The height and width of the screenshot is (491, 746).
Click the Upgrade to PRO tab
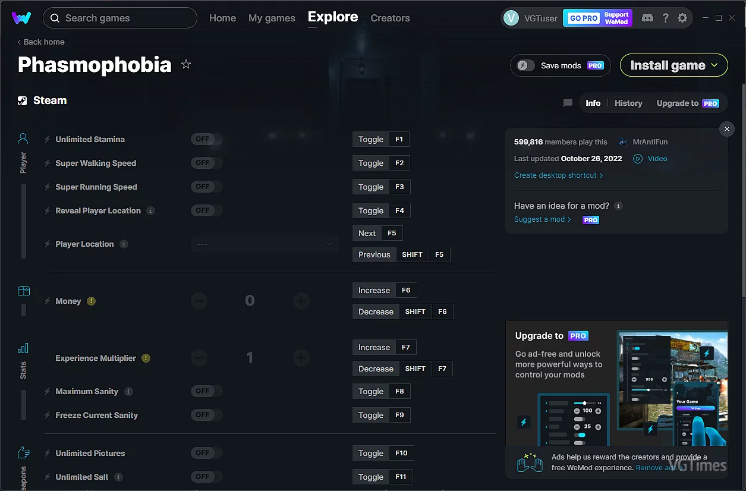tap(688, 103)
